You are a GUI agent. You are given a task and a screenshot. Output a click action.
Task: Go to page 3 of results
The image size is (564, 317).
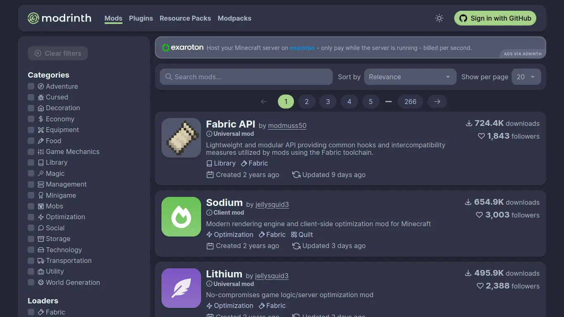point(328,102)
